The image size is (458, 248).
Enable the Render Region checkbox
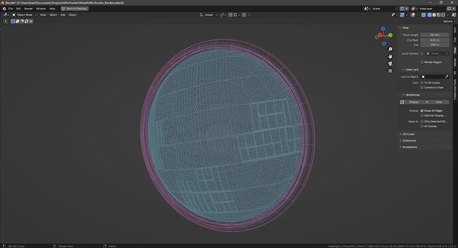(x=421, y=62)
